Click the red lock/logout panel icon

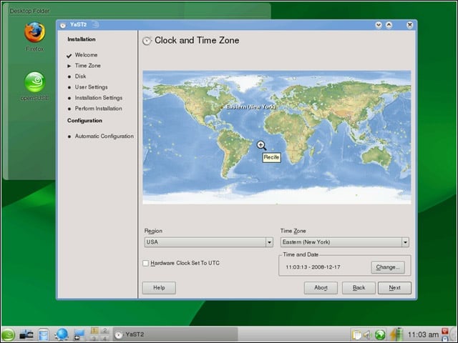[x=445, y=331]
